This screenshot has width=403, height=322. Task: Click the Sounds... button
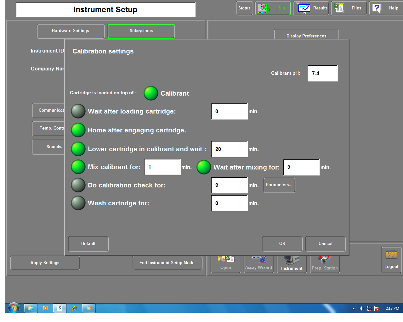click(48, 147)
